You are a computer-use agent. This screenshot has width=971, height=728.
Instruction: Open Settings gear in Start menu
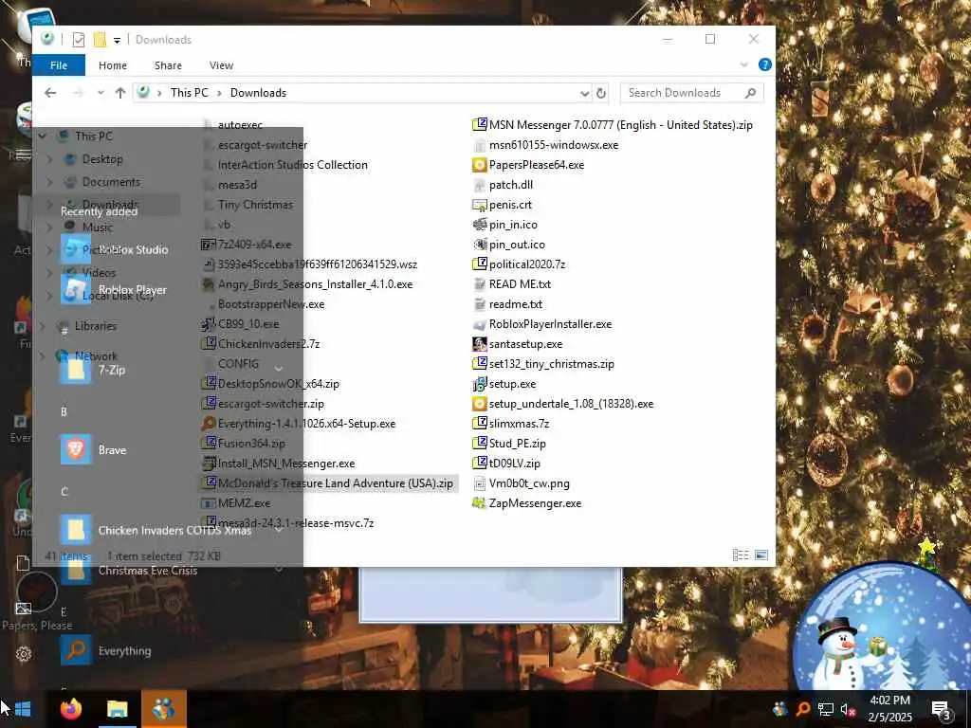[24, 654]
